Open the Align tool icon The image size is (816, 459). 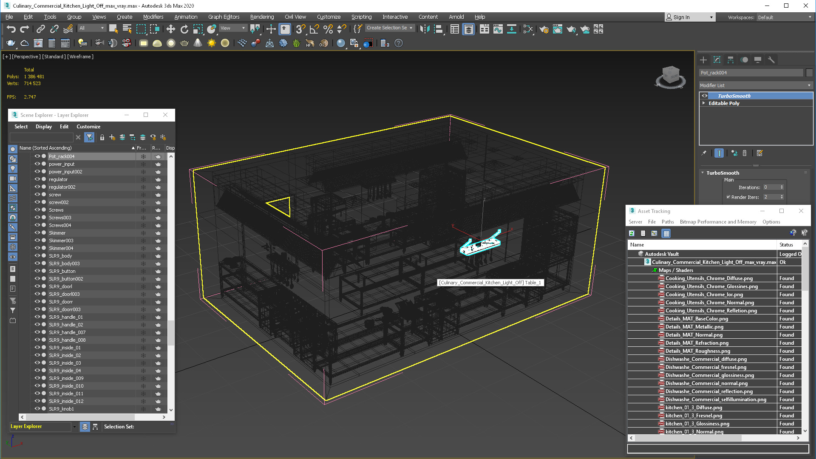coord(438,29)
